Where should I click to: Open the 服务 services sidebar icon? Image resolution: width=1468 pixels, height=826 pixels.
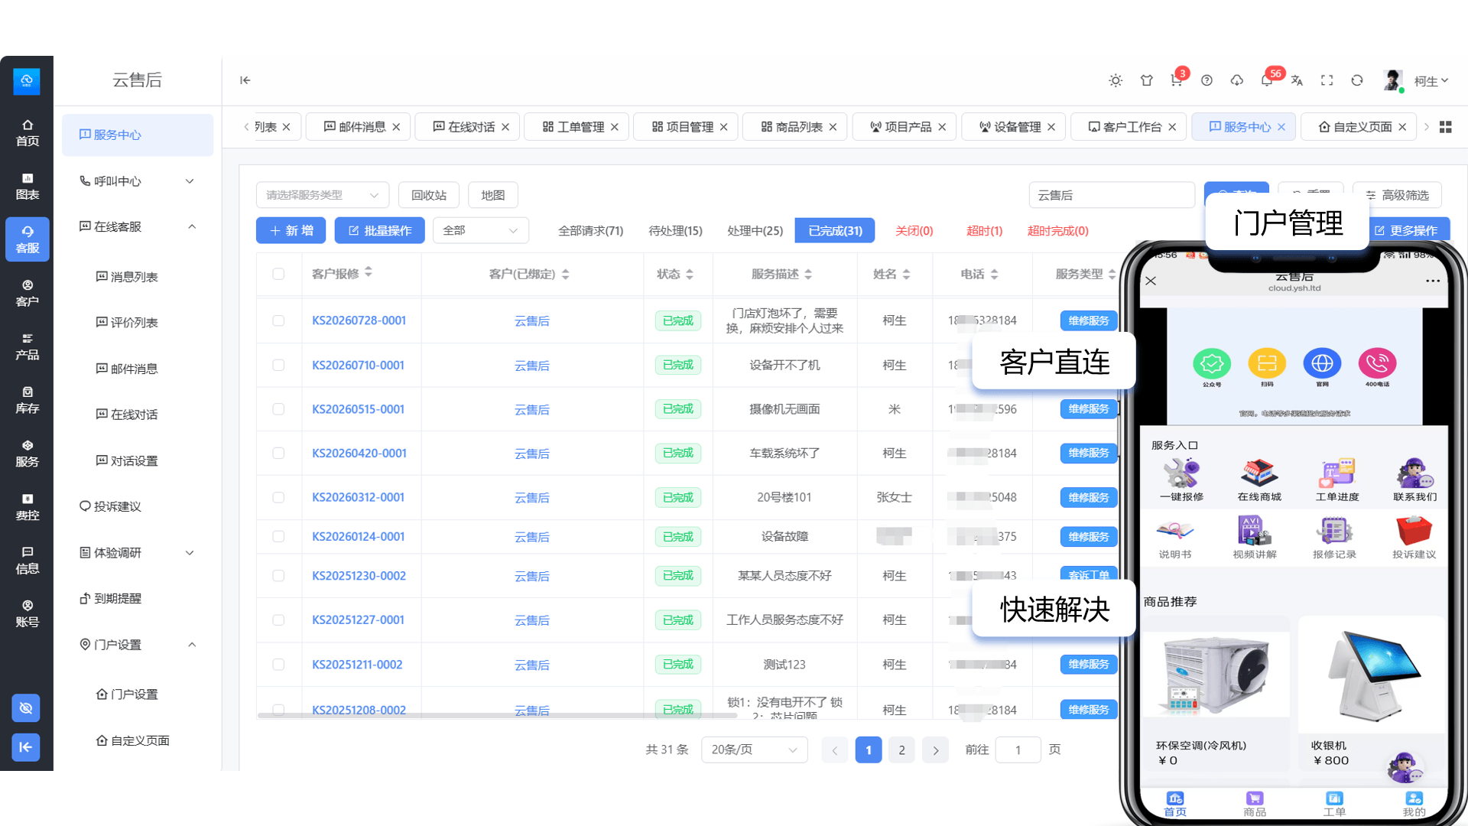click(x=28, y=454)
